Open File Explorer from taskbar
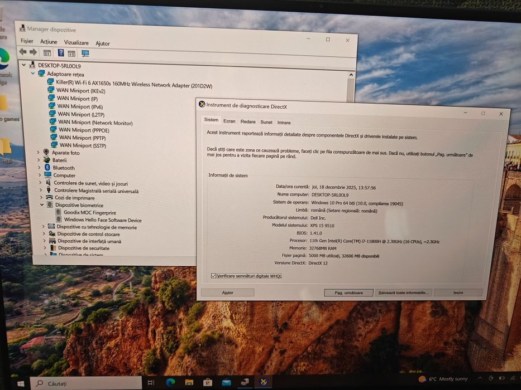The height and width of the screenshot is (390, 521). tap(189, 382)
